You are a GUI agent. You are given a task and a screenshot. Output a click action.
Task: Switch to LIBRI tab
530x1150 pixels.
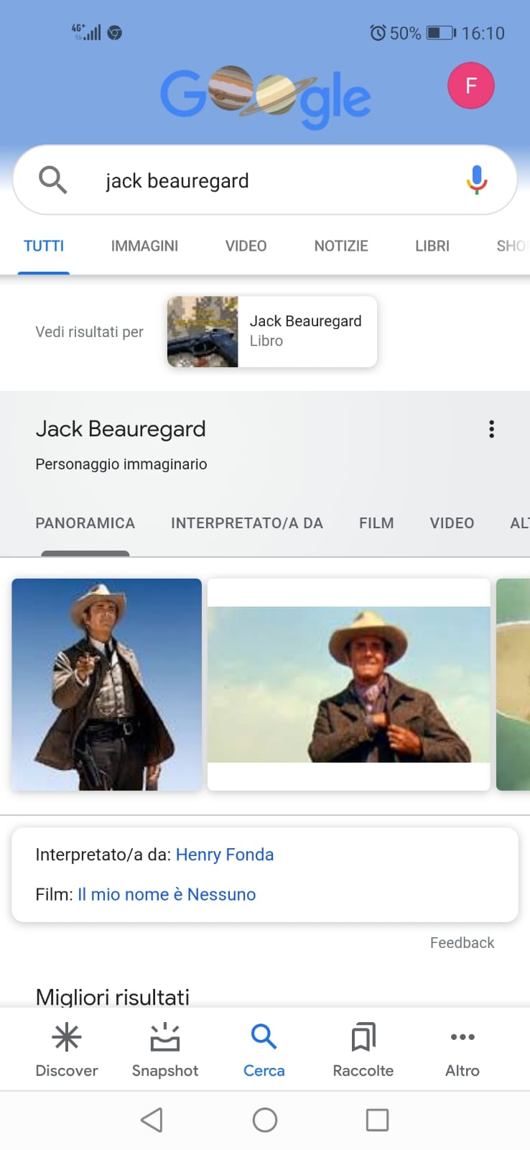tap(432, 246)
